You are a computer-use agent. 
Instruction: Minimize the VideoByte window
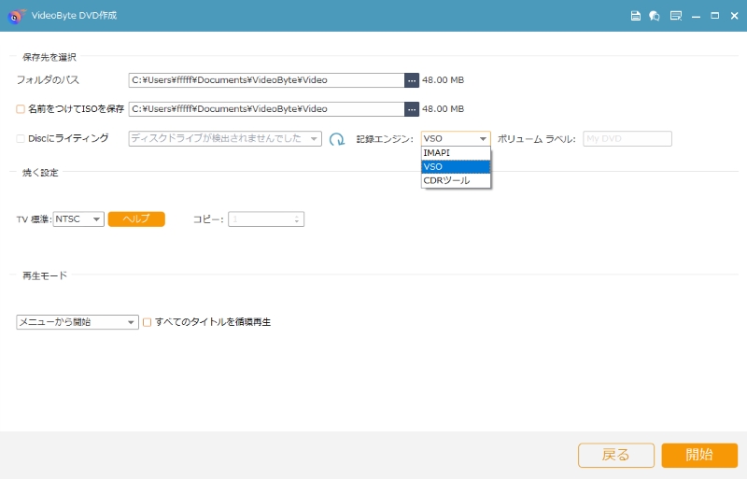[x=698, y=16]
